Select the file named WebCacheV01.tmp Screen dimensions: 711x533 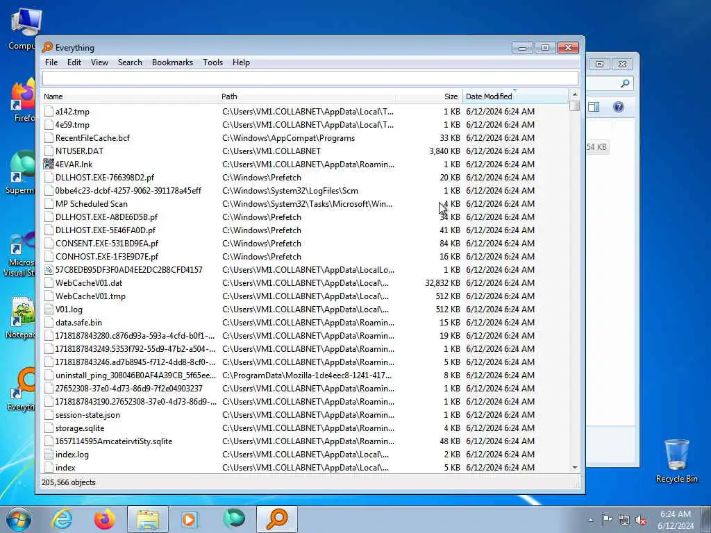90,296
